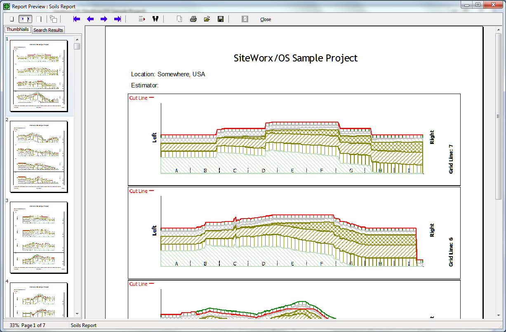
Task: Click the report title 'SiteWorx/OS Sample Project'
Action: tap(296, 58)
